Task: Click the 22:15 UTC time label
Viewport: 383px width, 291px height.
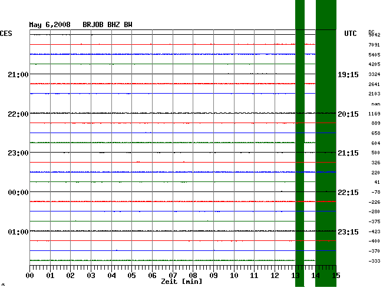Action: click(x=348, y=193)
